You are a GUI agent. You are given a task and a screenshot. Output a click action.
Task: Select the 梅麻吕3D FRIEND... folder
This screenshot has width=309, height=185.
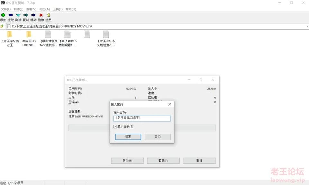point(29,39)
